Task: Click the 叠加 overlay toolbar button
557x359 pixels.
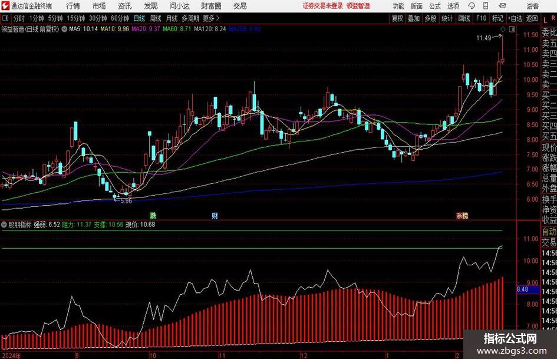Action: (414, 18)
